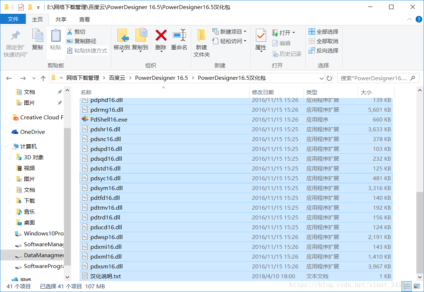The image size is (424, 292).
Task: View 历史记录 (History) of file
Action: click(287, 54)
